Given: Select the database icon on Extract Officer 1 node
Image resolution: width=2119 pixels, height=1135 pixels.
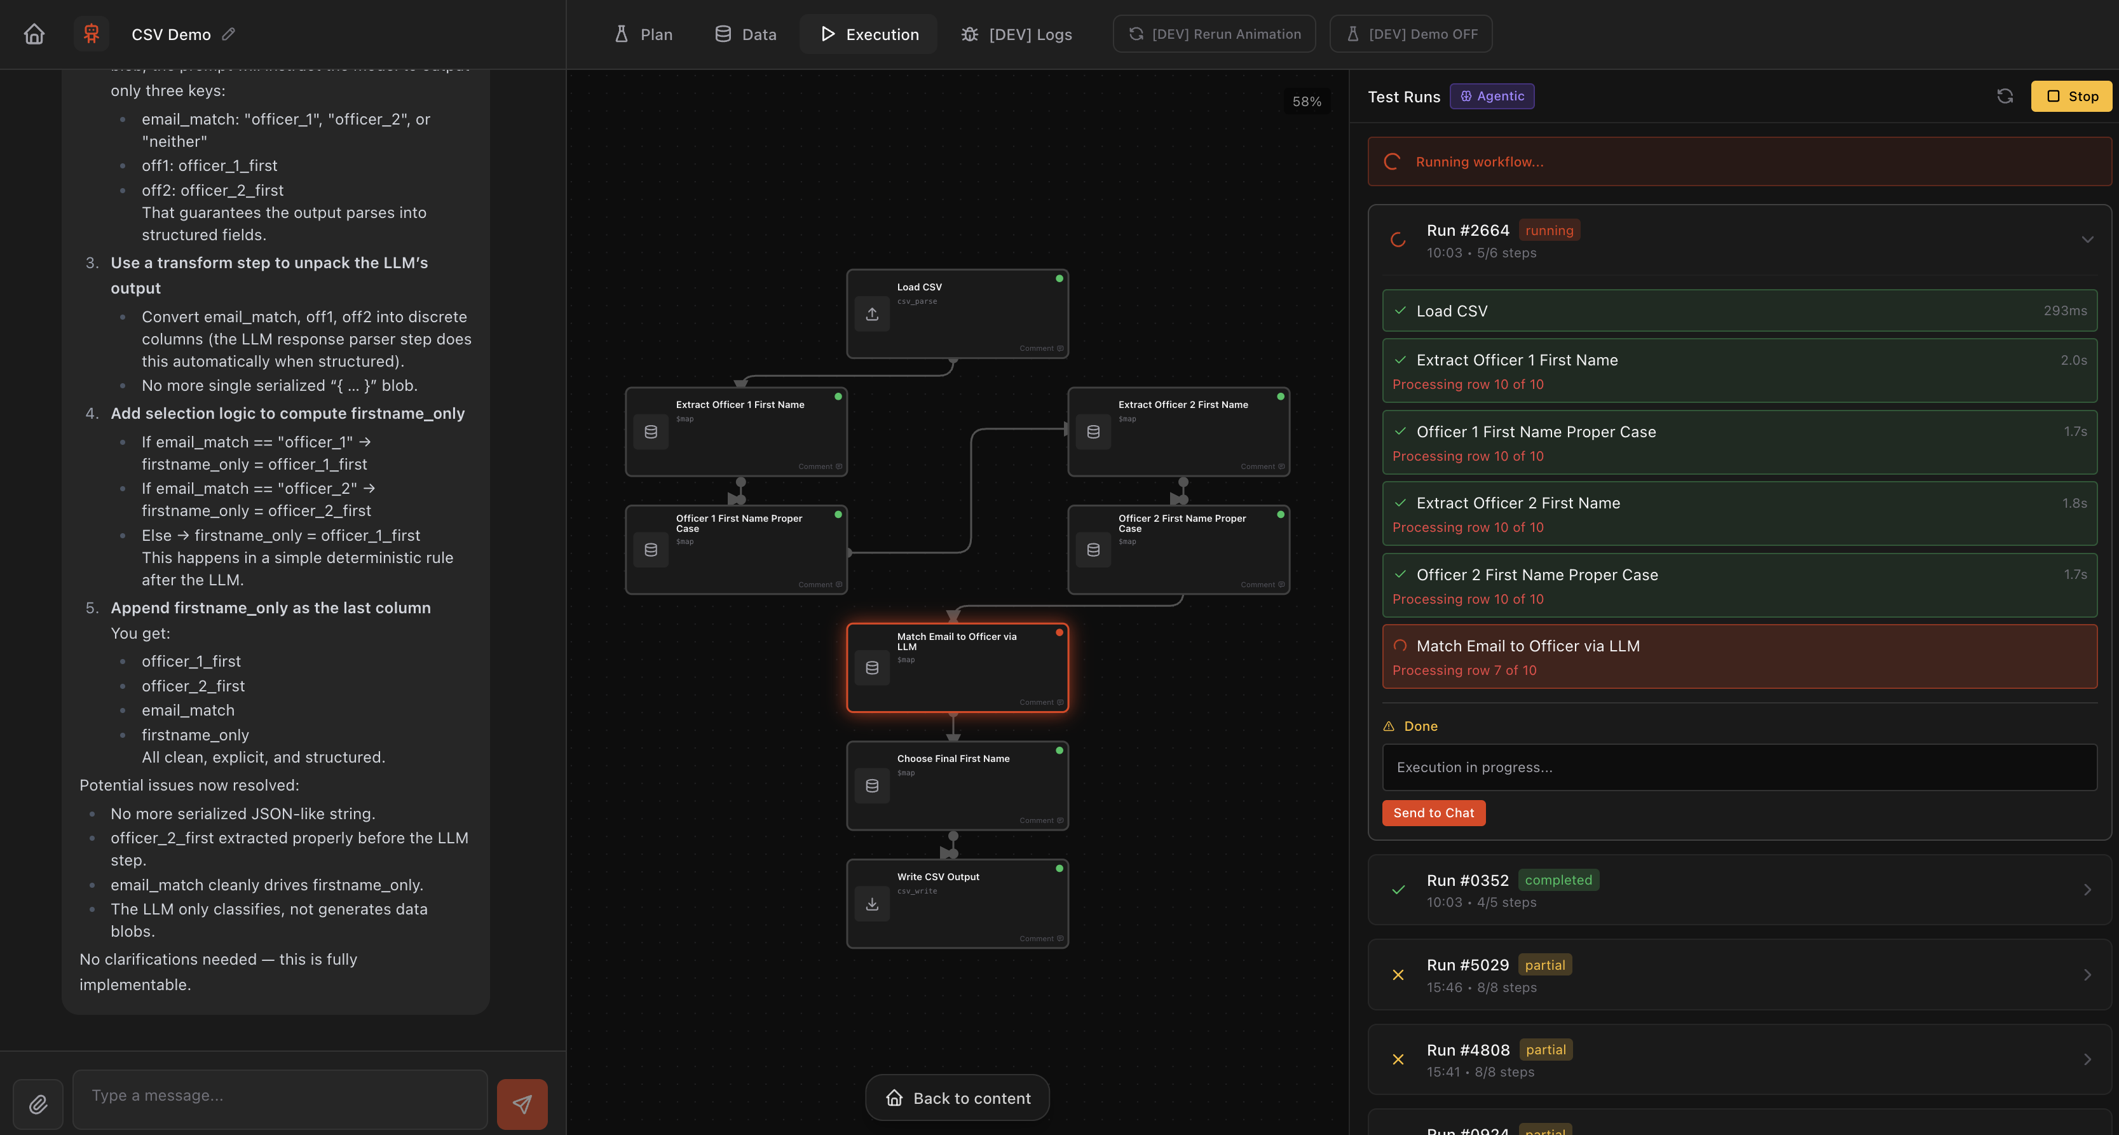Looking at the screenshot, I should point(651,431).
